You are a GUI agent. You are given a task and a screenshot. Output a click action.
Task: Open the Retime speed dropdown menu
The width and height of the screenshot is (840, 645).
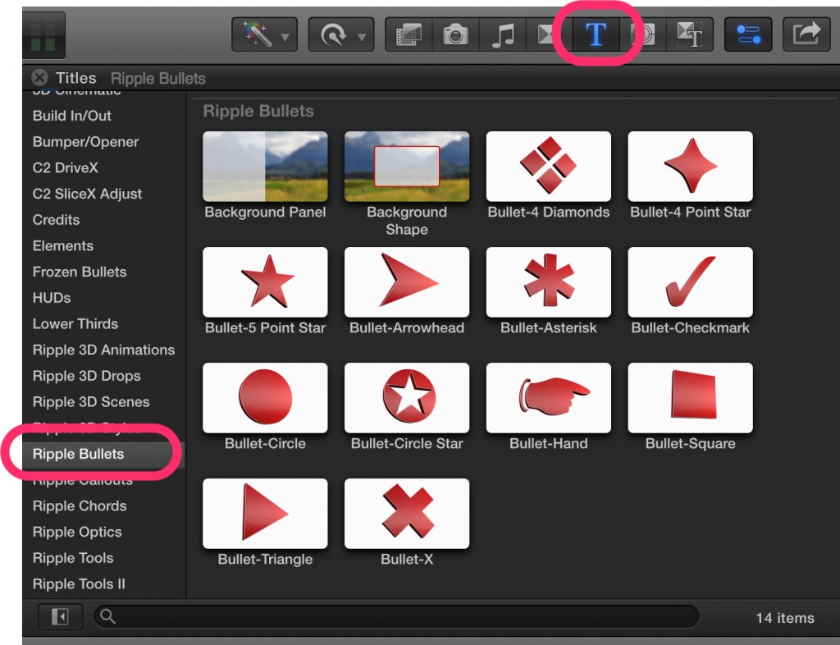click(x=341, y=34)
